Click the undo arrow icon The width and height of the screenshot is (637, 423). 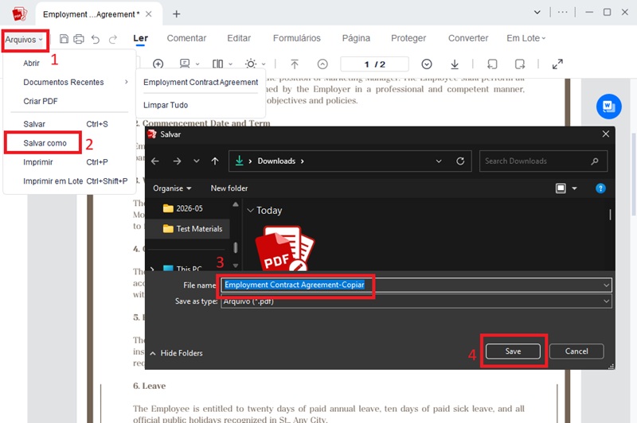click(96, 39)
